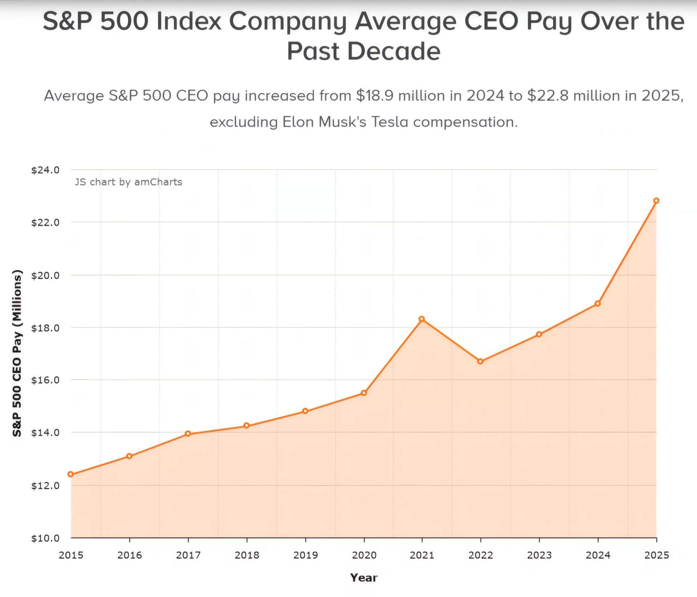Click the 2016 data point marker

click(129, 456)
